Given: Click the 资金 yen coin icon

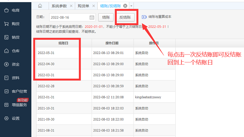Looking at the screenshot, I should 6,64.
